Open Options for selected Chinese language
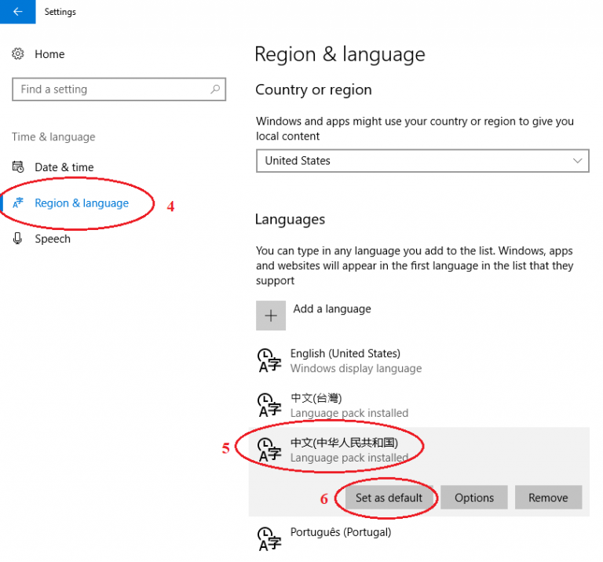 point(473,498)
